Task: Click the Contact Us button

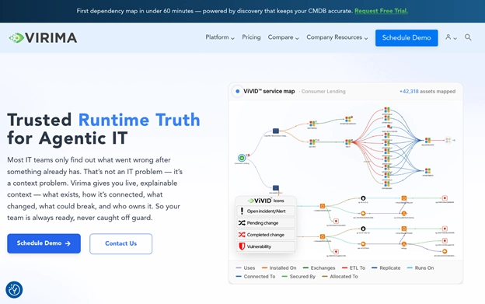Action: click(x=121, y=243)
